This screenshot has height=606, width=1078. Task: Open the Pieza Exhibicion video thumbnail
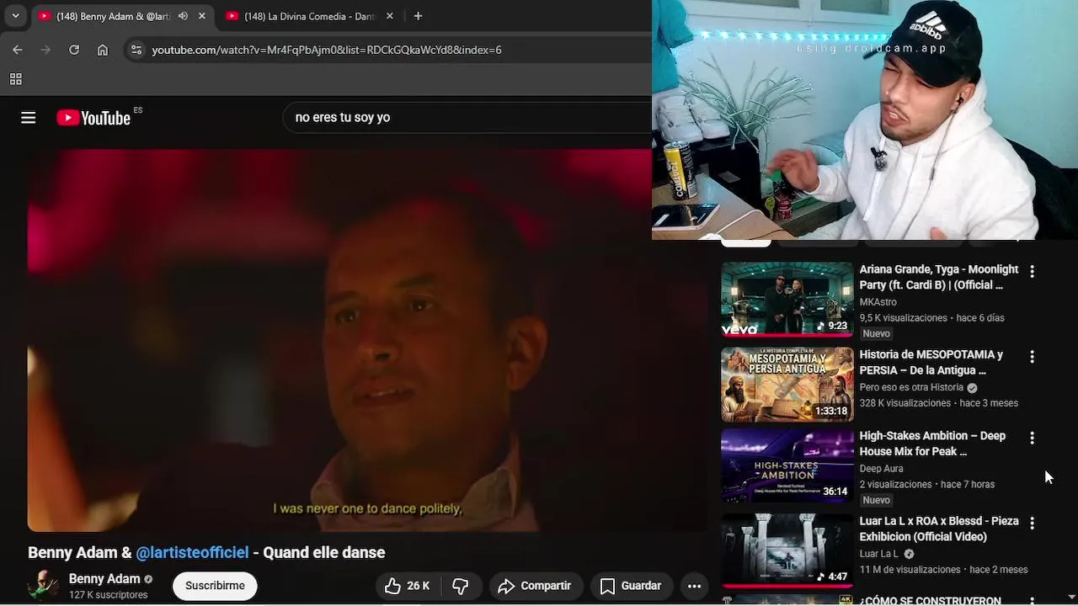[787, 550]
